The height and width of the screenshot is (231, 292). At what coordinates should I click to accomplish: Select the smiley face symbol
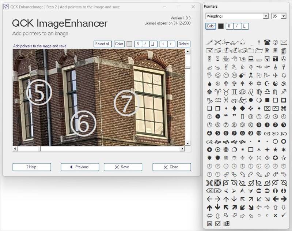tap(218, 75)
